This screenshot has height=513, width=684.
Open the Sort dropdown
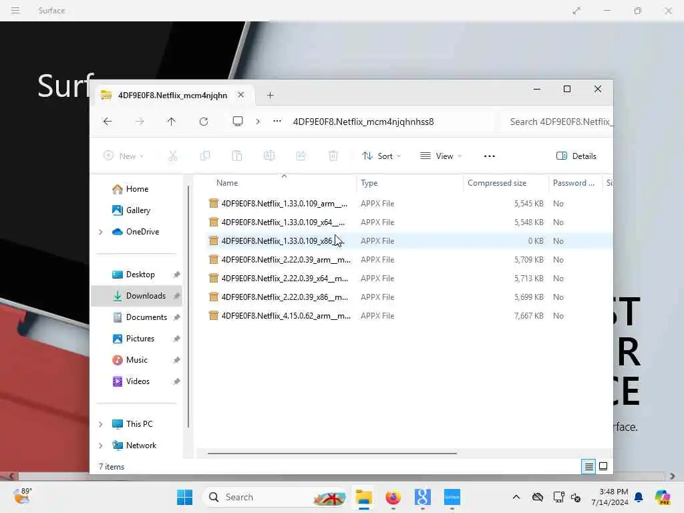coord(381,156)
